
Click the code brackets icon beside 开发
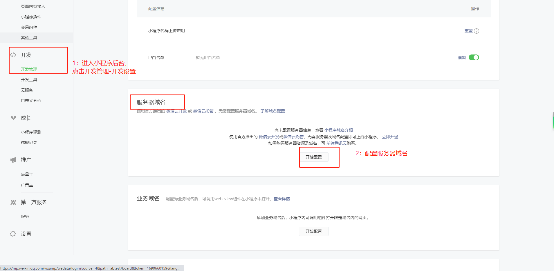[13, 55]
